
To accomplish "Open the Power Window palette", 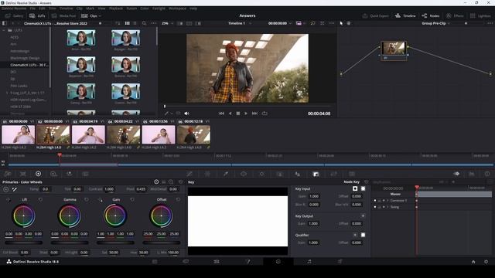I will pyautogui.click(x=244, y=174).
